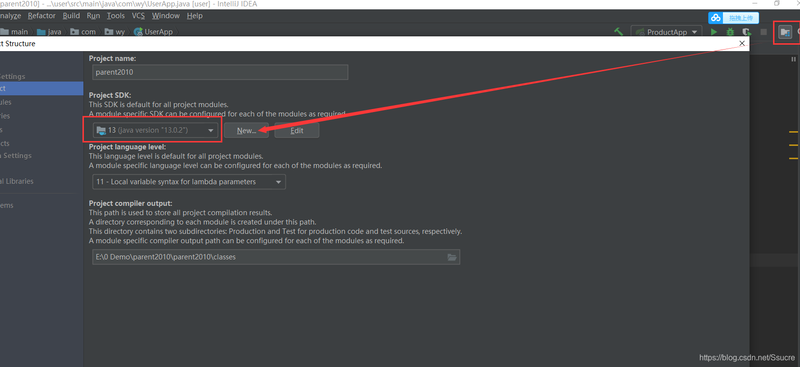Open the Build menu

(71, 16)
